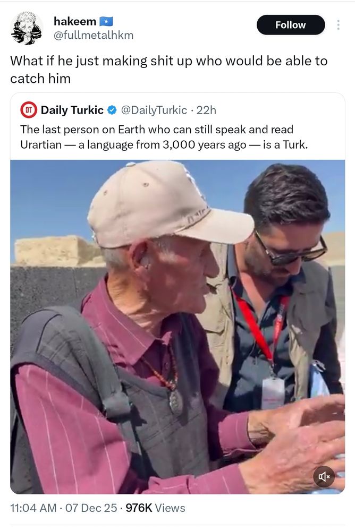Screen dimensions: 355x531
Task: View the 976K Views count
Action: point(155,508)
